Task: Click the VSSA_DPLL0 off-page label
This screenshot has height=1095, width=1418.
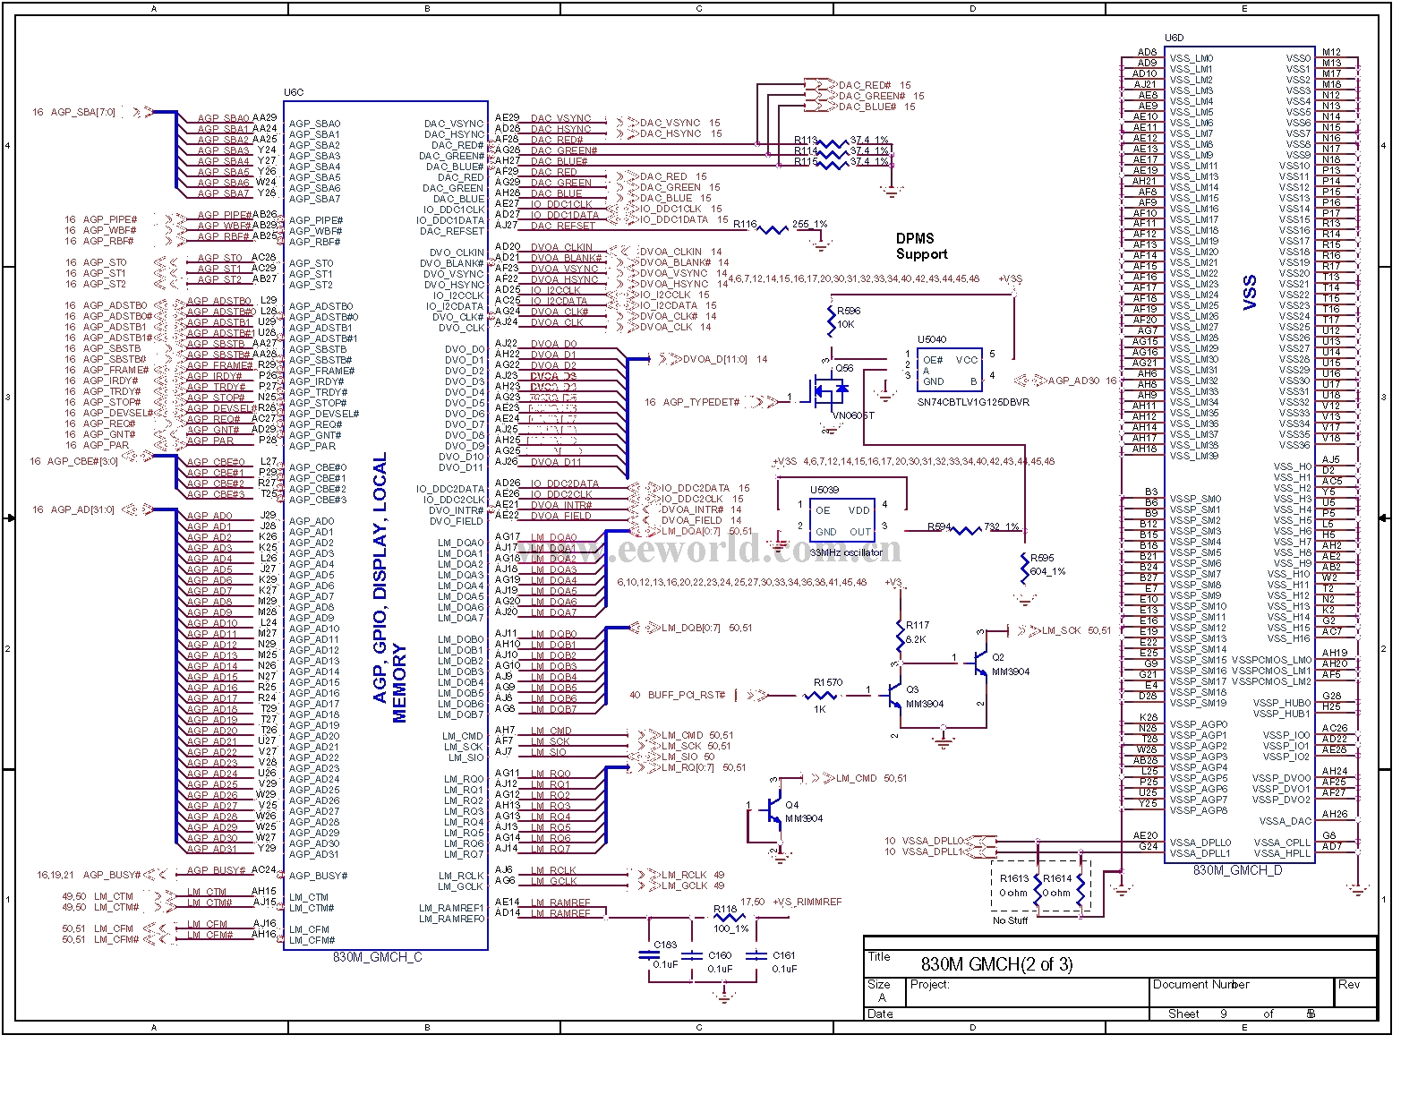Action: pos(932,841)
